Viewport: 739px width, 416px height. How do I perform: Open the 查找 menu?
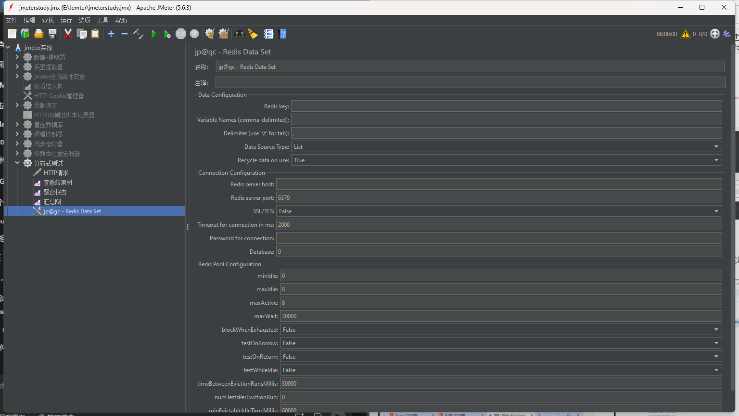point(48,20)
